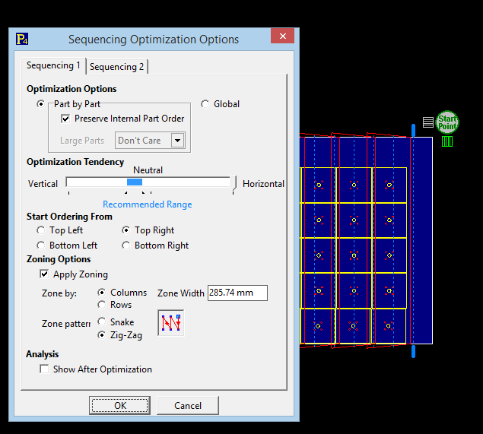Image resolution: width=483 pixels, height=434 pixels.
Task: Select the Sequencing 1 tab
Action: (53, 65)
